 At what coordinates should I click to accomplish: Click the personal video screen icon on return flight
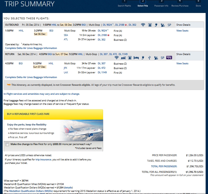pyautogui.click(x=130, y=58)
